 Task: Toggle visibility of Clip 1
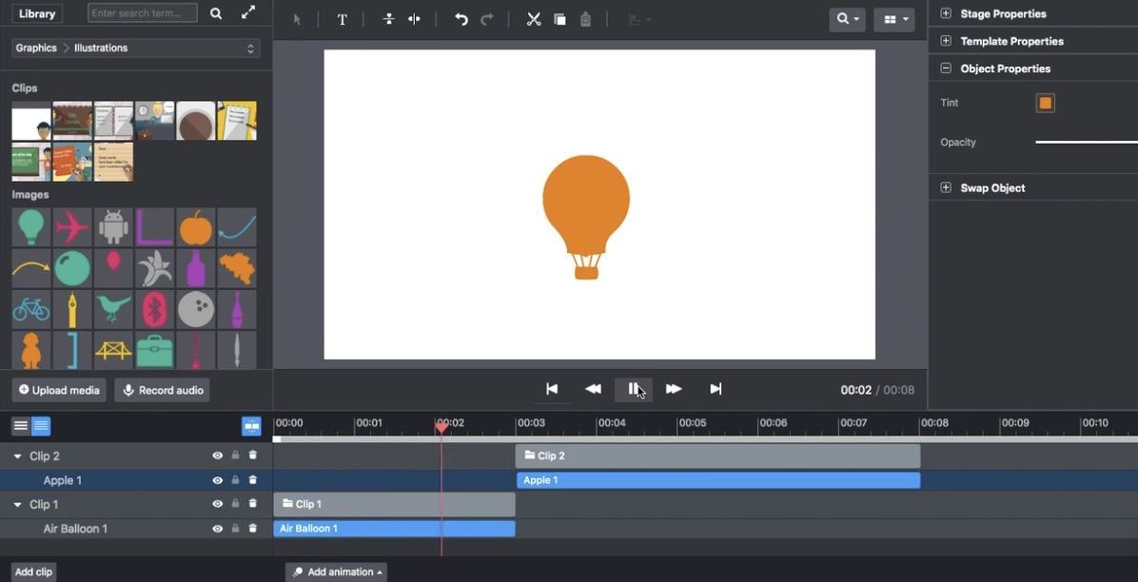point(217,504)
